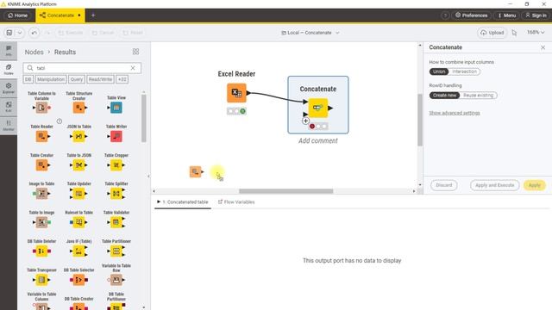The height and width of the screenshot is (310, 552).
Task: Pick the DB Table Deleter node
Action: 41,251
